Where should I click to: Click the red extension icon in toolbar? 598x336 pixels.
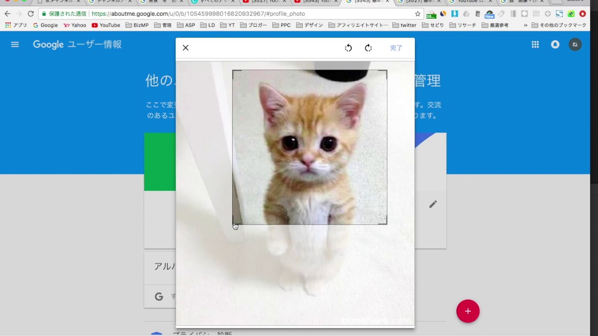pyautogui.click(x=583, y=14)
